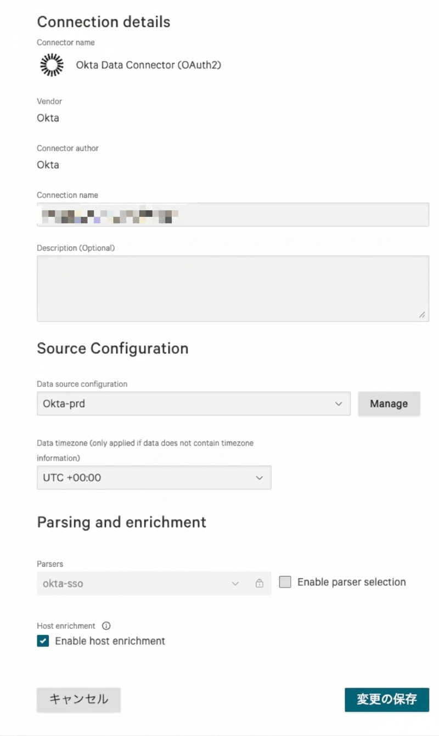Uncheck Enable host enrichment checkbox

pos(43,641)
